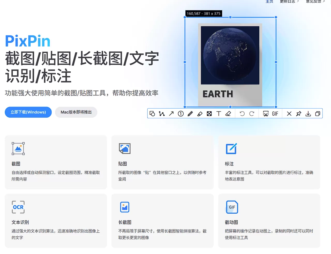Copy the screenshot via copy icon

coord(318,113)
